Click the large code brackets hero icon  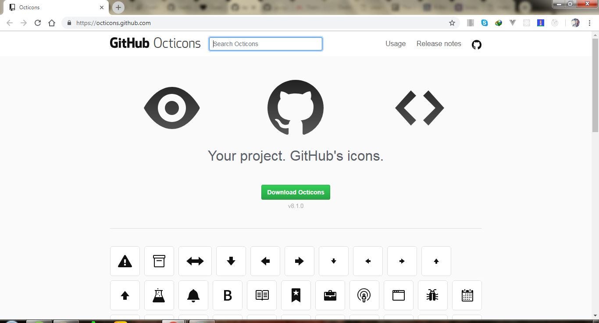pos(420,108)
